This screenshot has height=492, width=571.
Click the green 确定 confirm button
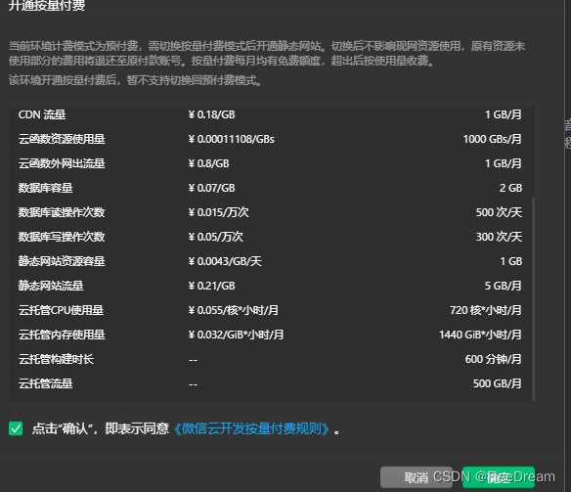[499, 477]
